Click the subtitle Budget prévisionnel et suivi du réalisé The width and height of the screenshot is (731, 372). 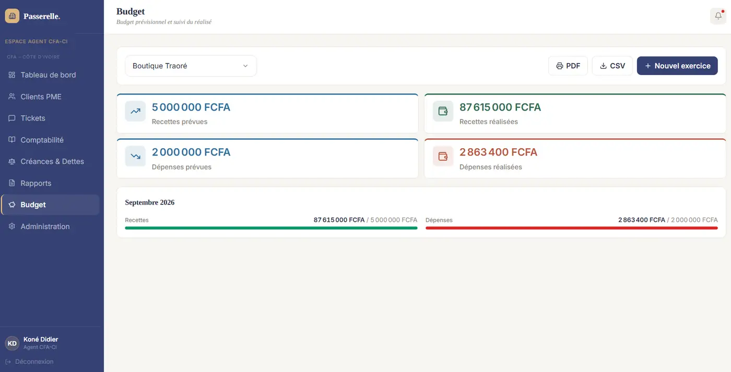click(x=164, y=22)
